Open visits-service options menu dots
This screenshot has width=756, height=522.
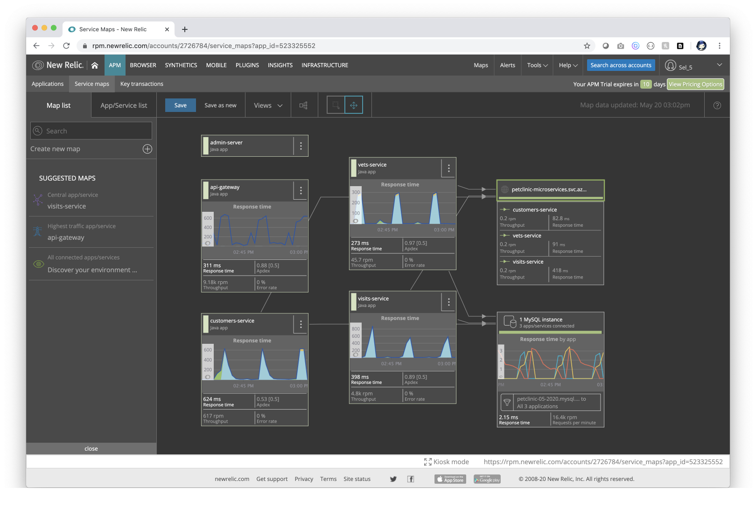(449, 302)
